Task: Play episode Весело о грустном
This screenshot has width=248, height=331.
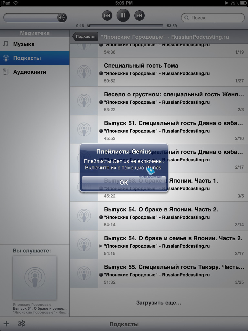Action: [159, 101]
